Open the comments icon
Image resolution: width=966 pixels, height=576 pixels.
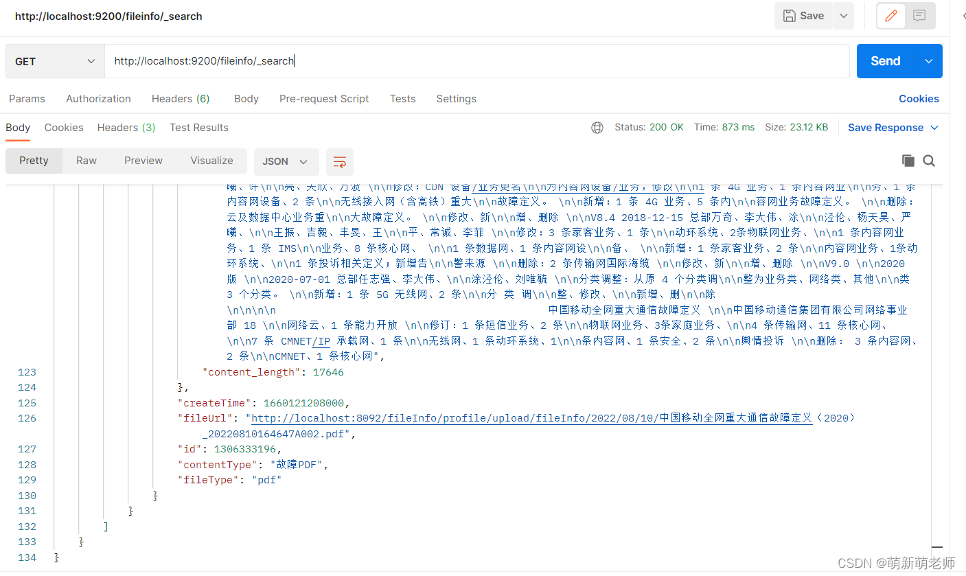[920, 16]
